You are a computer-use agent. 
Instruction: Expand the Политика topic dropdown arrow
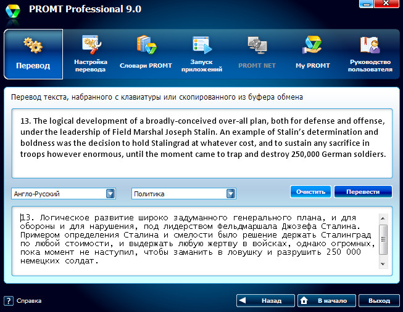tap(231, 194)
